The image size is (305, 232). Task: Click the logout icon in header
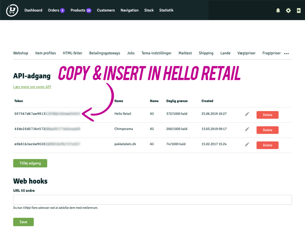pos(298,11)
